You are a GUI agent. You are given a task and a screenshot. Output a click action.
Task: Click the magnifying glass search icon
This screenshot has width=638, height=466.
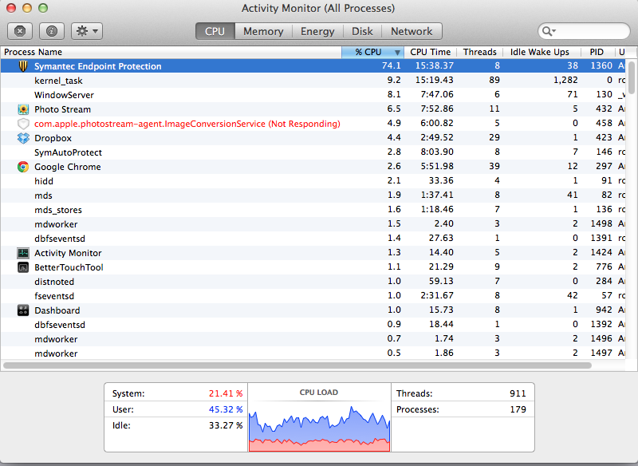tap(548, 31)
